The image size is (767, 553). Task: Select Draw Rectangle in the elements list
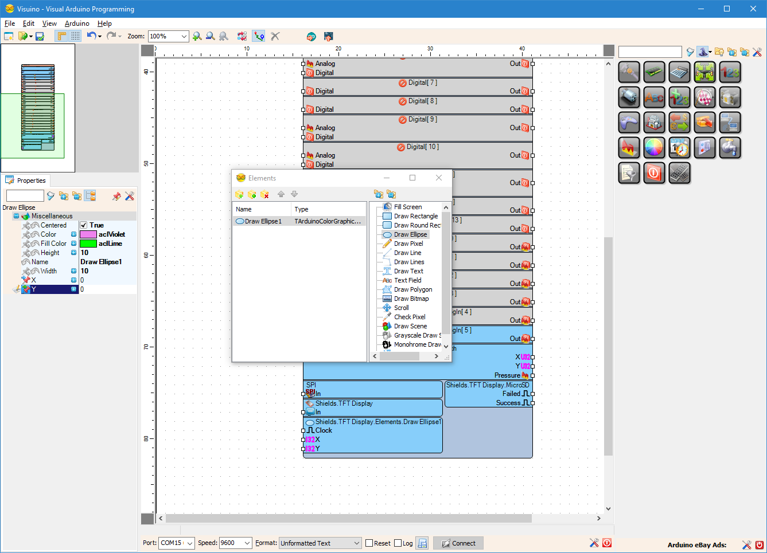coord(410,216)
